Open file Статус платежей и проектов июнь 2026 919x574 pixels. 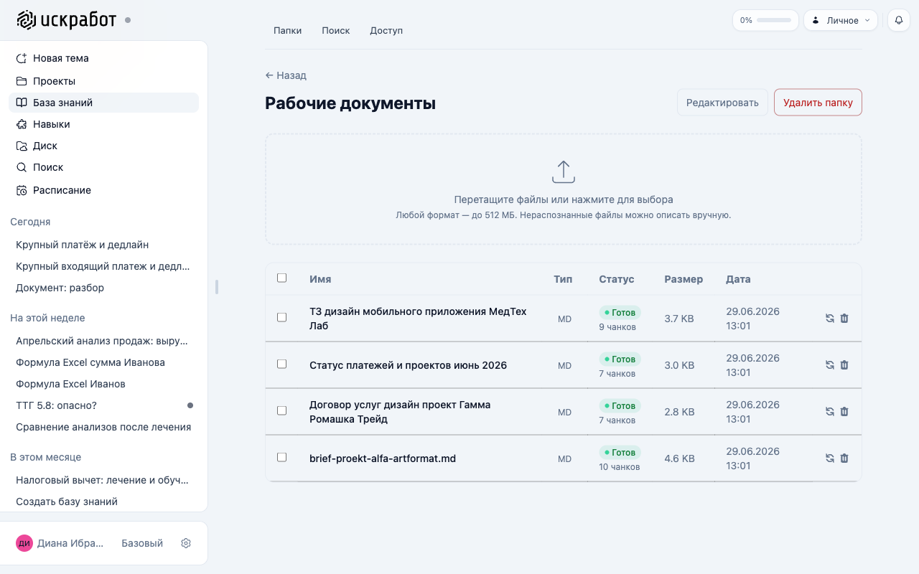pyautogui.click(x=408, y=365)
